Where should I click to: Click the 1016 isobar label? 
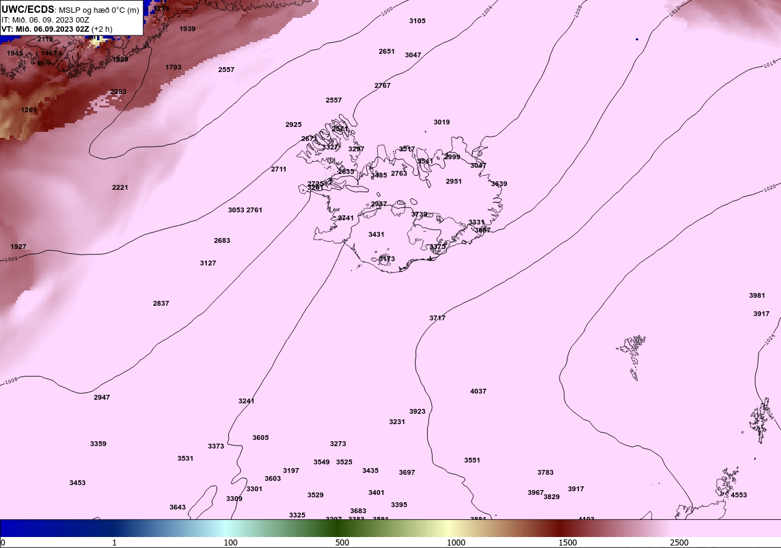769,63
